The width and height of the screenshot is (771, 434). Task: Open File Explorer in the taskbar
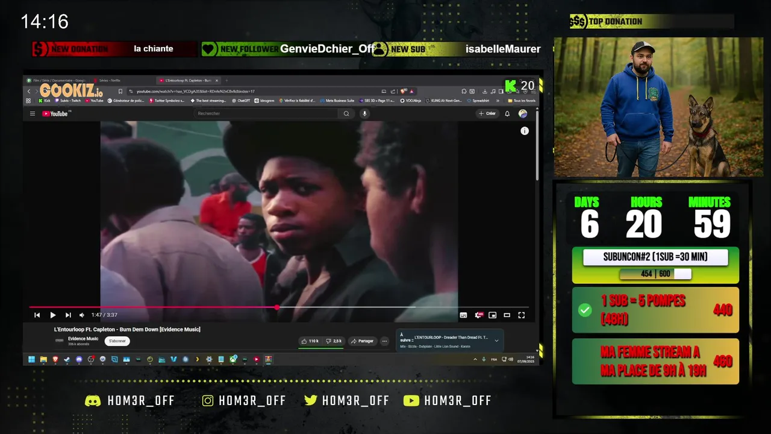click(x=43, y=359)
